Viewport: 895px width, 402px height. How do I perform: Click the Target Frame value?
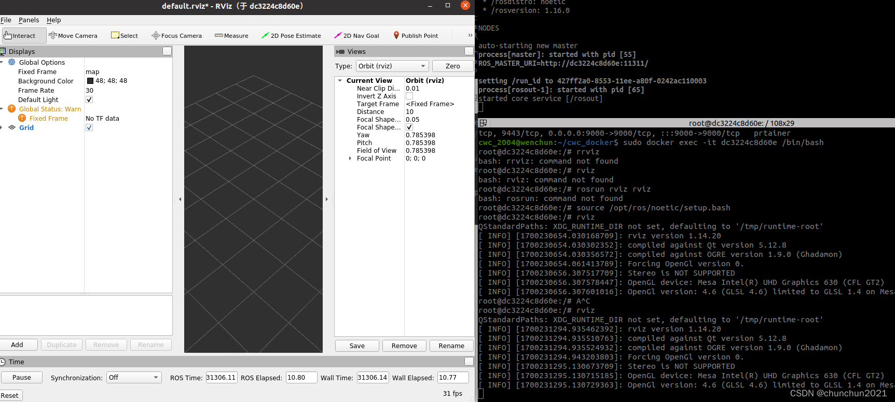pos(430,104)
